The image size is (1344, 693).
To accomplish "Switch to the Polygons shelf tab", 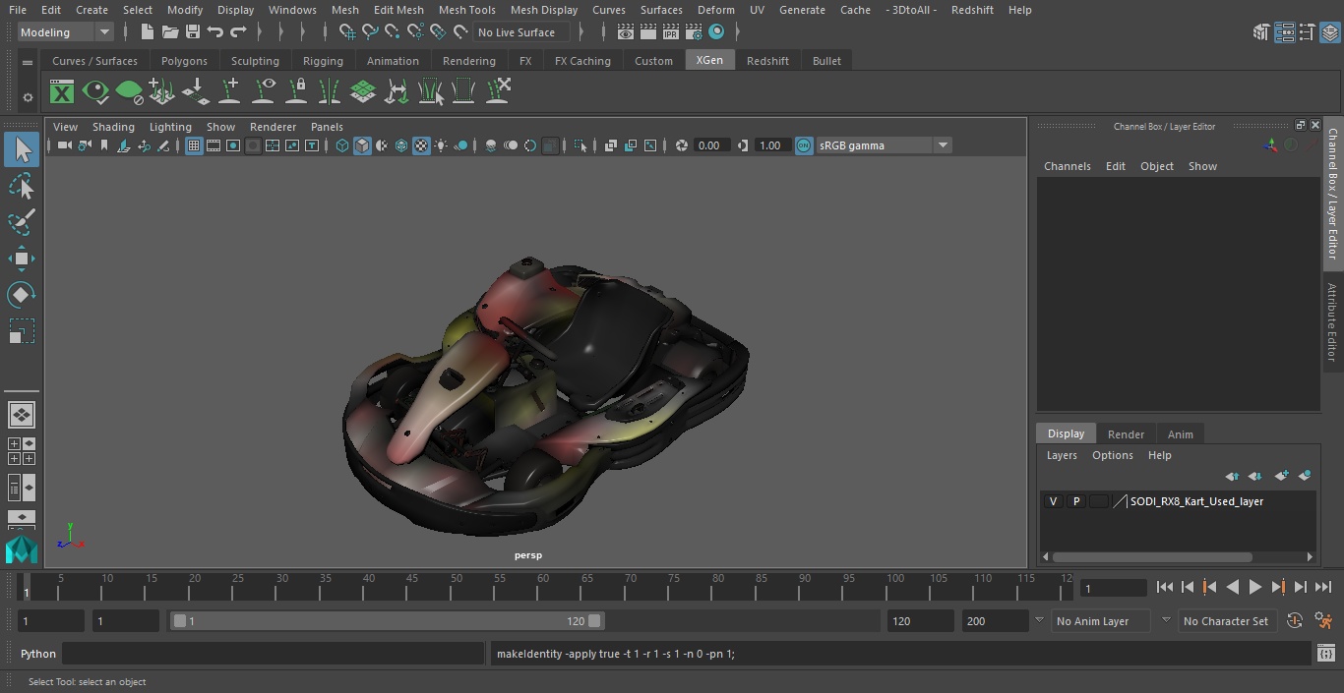I will point(184,61).
